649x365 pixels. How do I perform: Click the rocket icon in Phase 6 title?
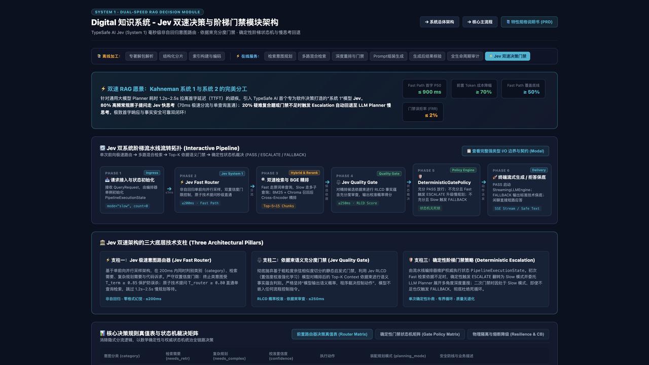click(x=495, y=177)
